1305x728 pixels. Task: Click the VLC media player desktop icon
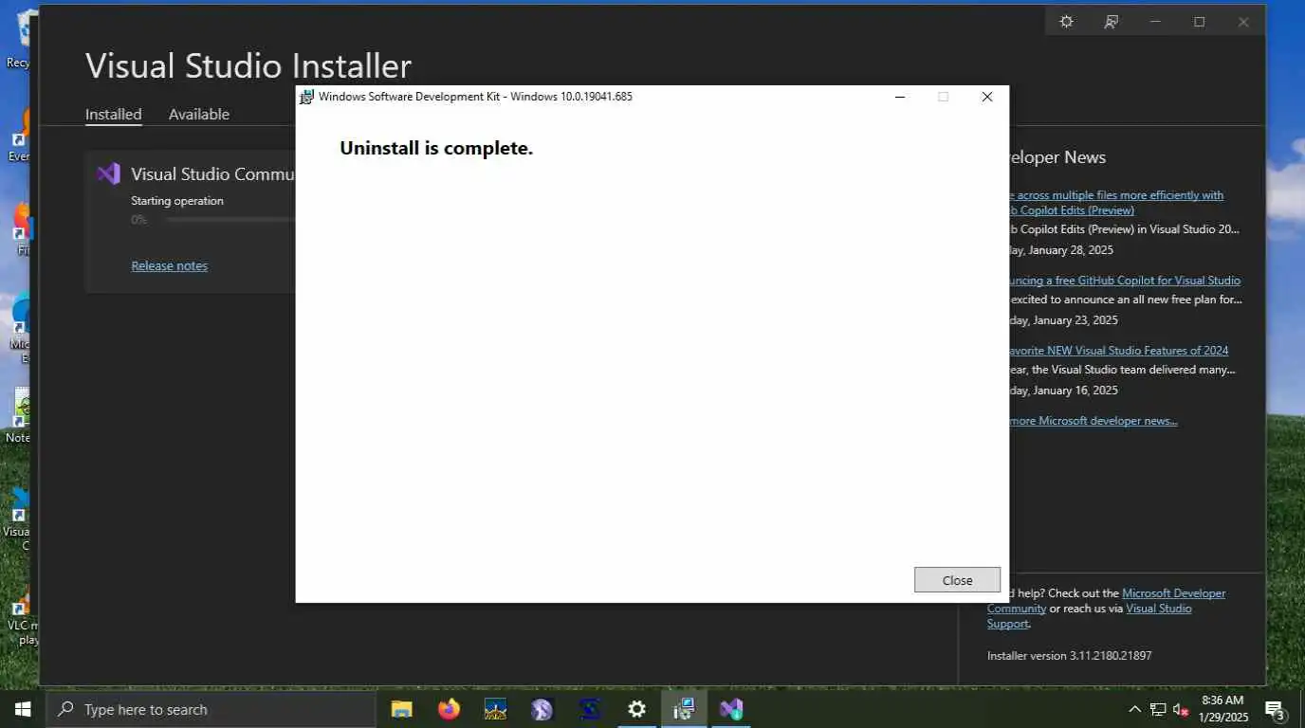(x=21, y=616)
